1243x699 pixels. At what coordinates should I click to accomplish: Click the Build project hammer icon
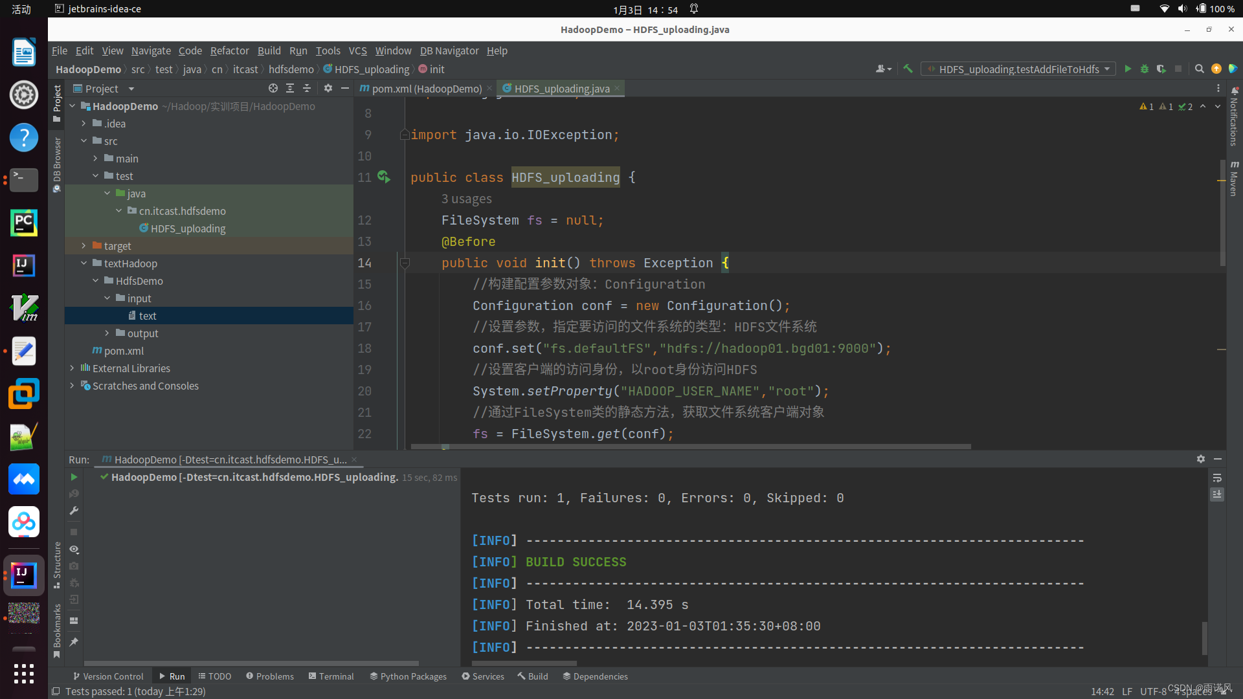click(908, 69)
